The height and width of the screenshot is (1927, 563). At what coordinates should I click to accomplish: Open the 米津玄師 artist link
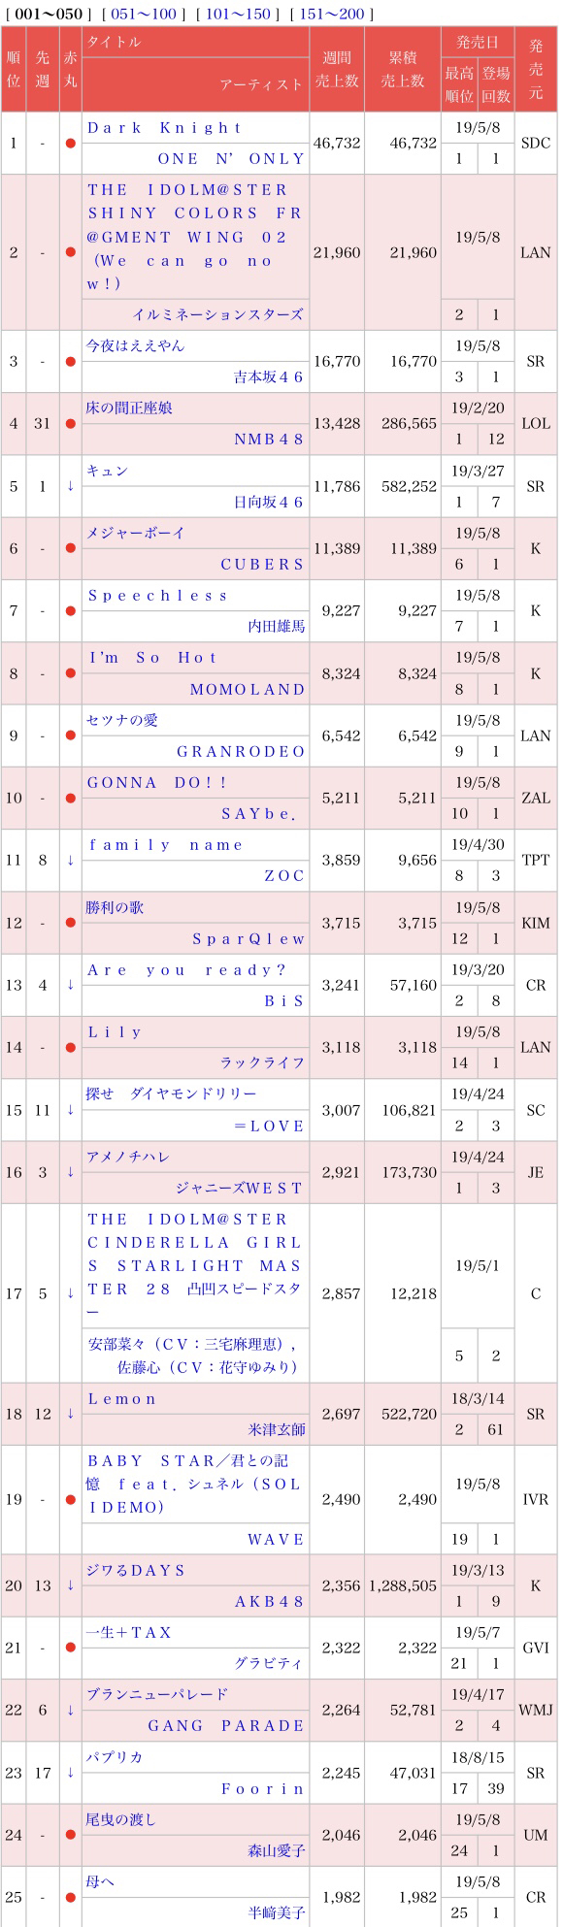pyautogui.click(x=277, y=1430)
